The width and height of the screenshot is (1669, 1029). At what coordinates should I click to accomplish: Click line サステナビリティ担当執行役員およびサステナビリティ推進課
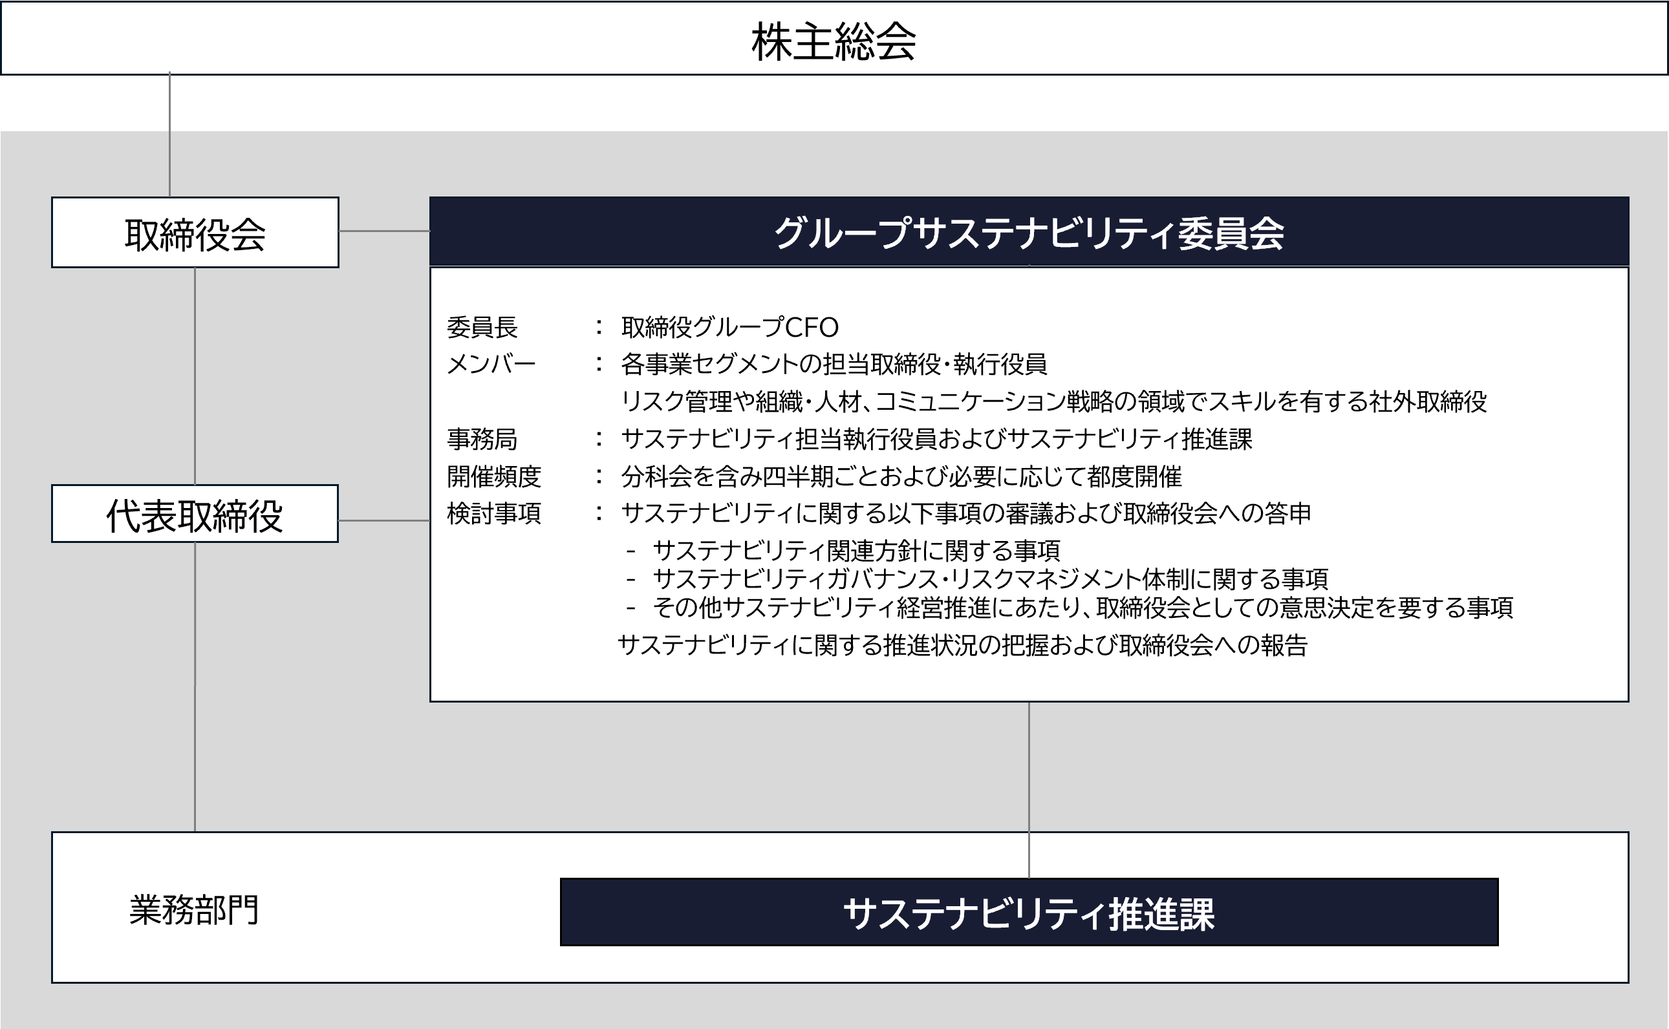coord(936,439)
